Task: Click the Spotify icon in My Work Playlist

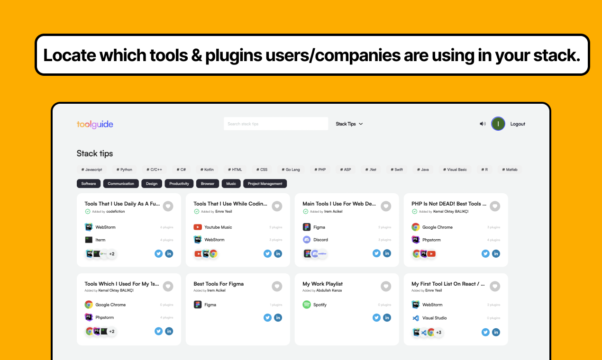Action: tap(306, 305)
